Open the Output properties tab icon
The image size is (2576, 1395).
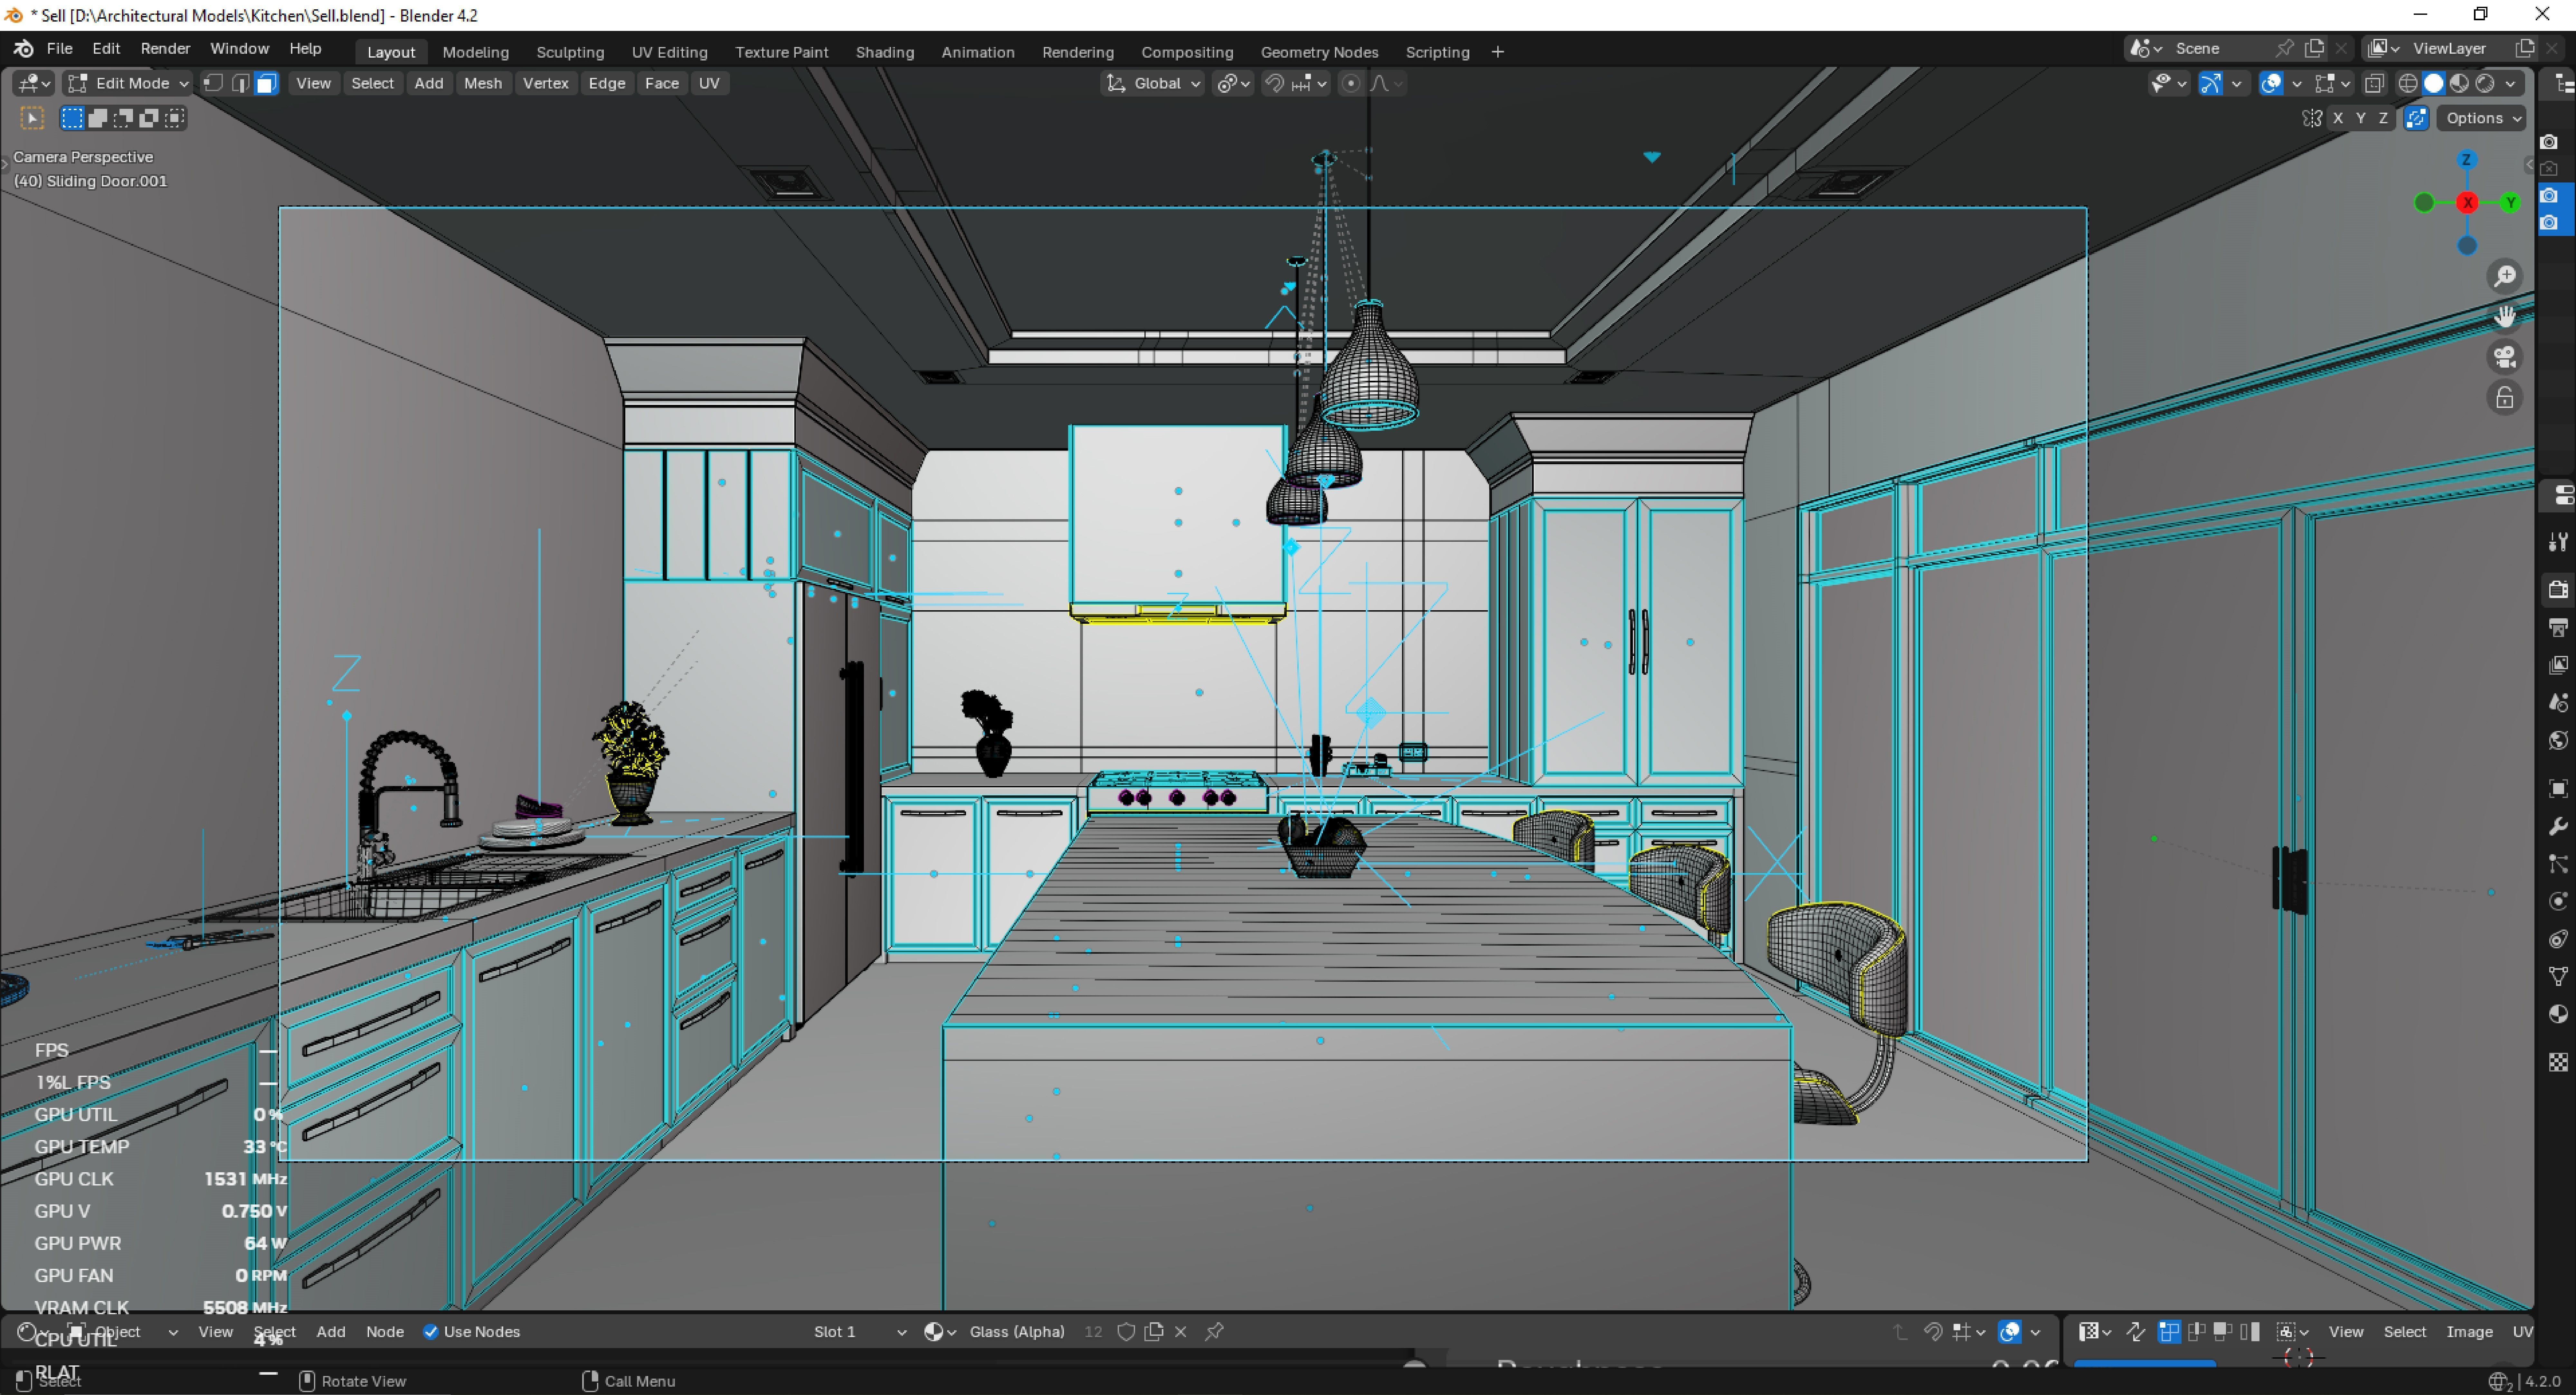[x=2558, y=628]
